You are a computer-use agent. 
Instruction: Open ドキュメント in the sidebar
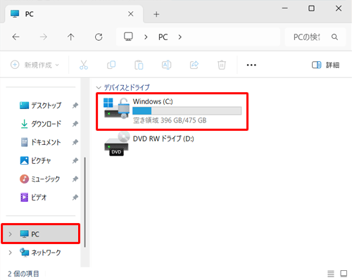pos(41,142)
